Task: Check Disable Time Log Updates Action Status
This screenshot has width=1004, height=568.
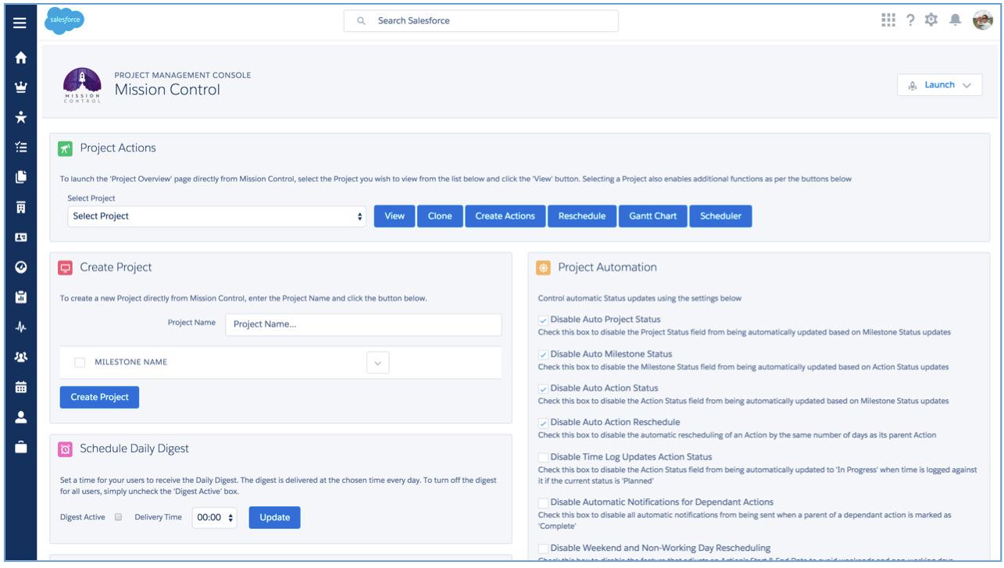Action: point(543,456)
